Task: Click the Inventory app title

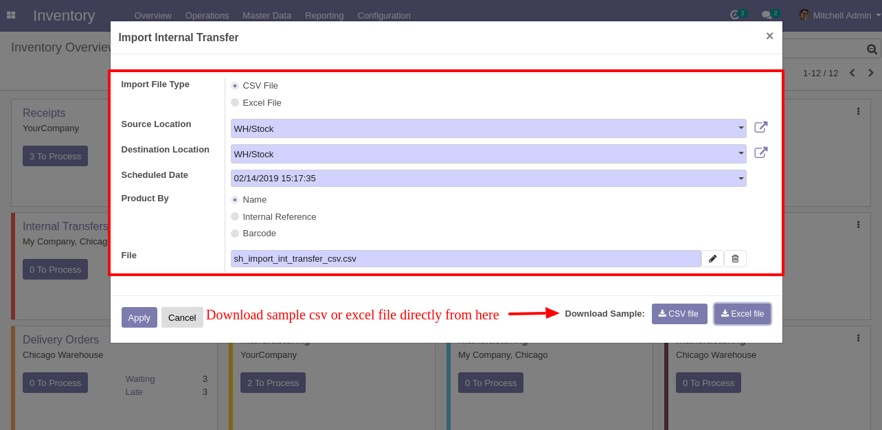Action: coord(64,15)
